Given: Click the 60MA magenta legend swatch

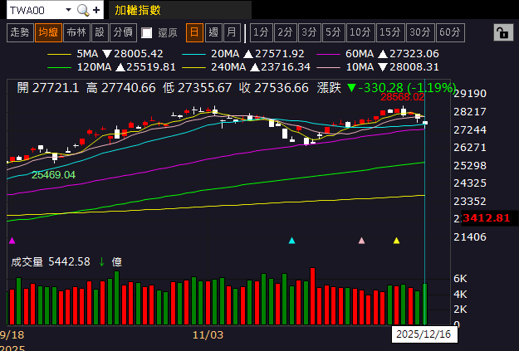Looking at the screenshot, I should click(x=328, y=54).
